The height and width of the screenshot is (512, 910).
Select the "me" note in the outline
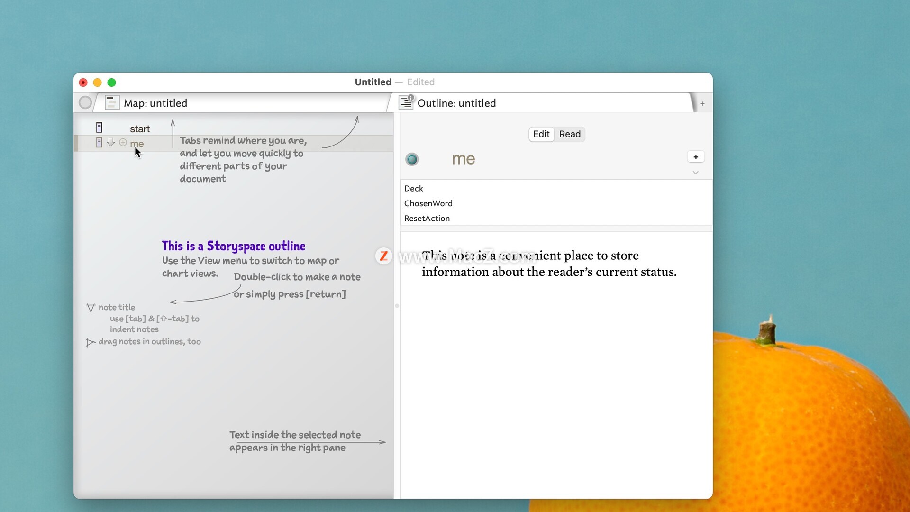[x=137, y=144]
